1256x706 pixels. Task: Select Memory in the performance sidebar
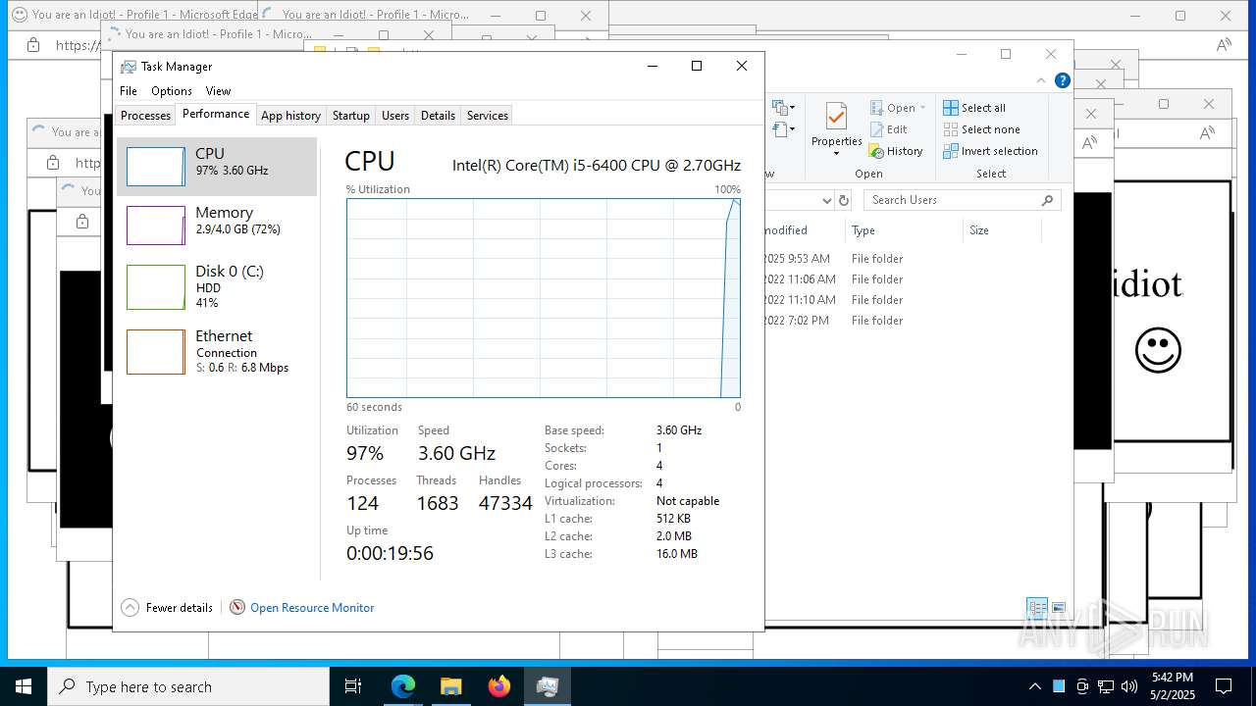(x=217, y=225)
